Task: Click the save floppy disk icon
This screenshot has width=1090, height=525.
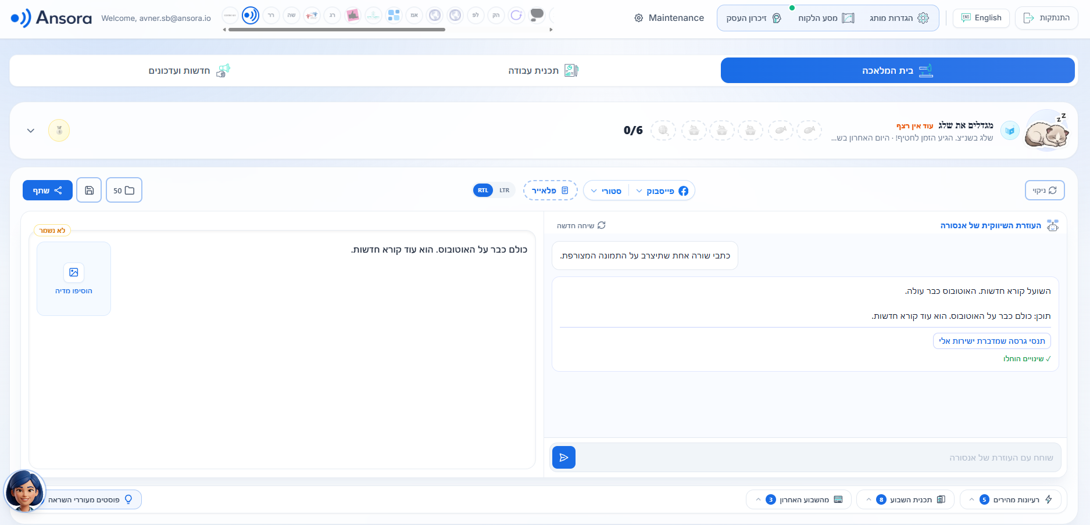Action: pos(89,190)
